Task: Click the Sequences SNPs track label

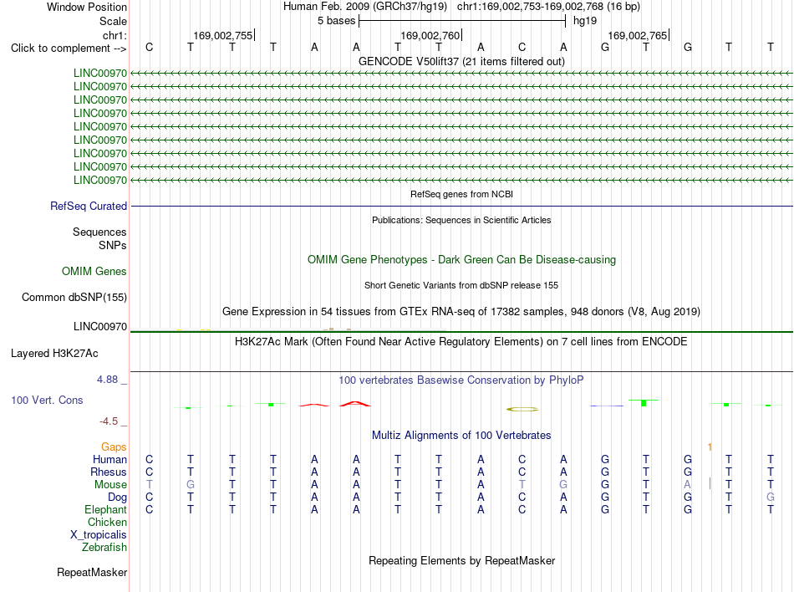Action: 99,238
